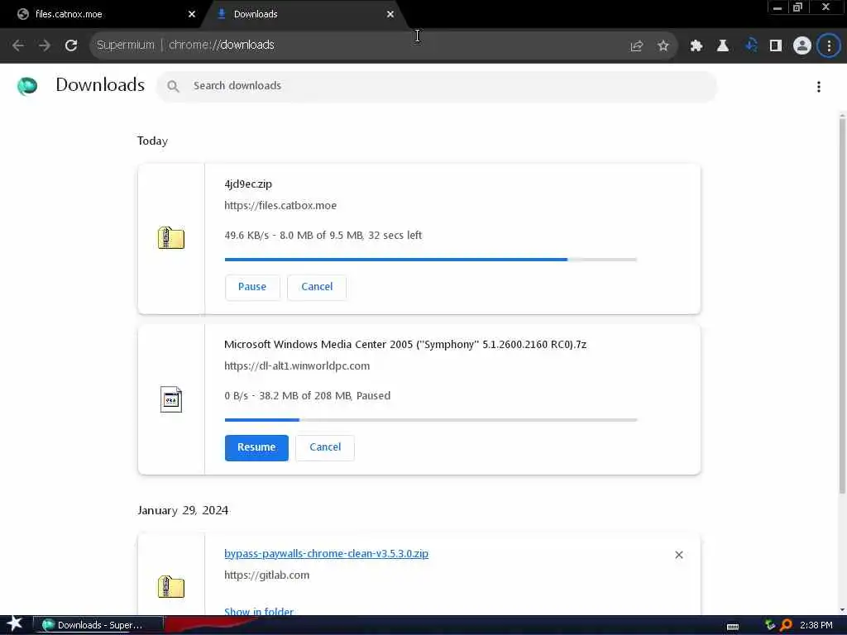Click the orange magnifier tray icon
847x635 pixels.
click(x=786, y=625)
